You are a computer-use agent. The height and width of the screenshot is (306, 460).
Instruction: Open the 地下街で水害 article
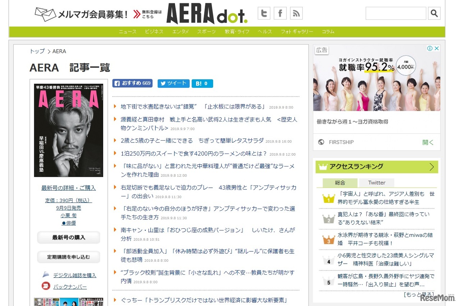pos(193,106)
